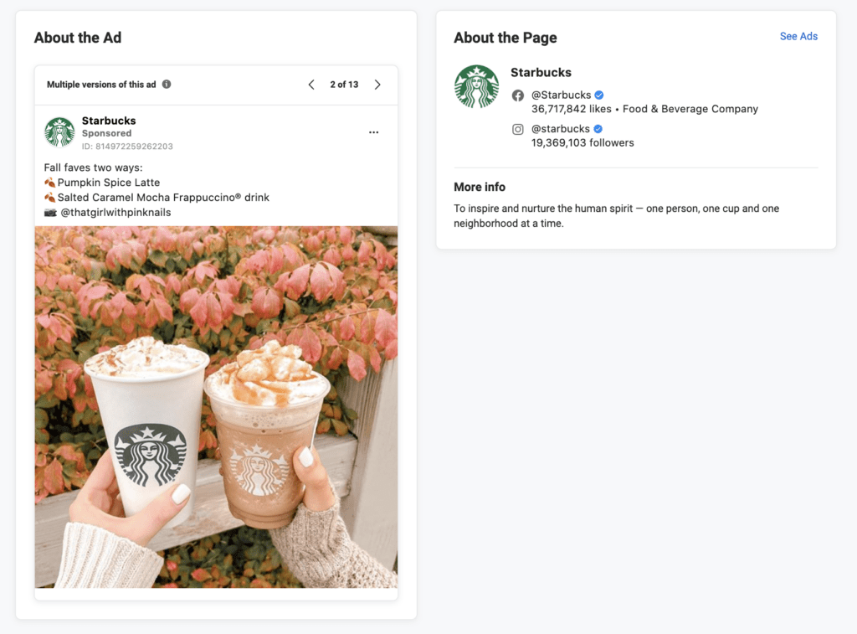Click the 'Pumpkin Spice Latte' line
Viewport: 857px width, 634px height.
click(109, 183)
